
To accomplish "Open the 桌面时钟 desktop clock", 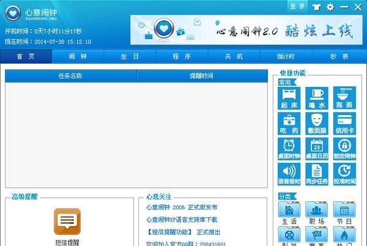I will point(289,149).
